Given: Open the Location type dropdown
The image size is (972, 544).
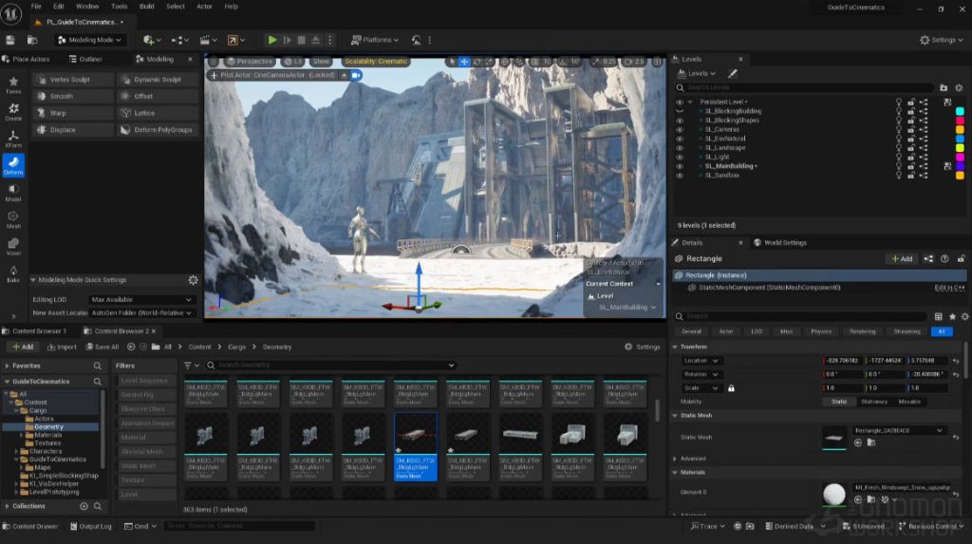Looking at the screenshot, I should (701, 361).
